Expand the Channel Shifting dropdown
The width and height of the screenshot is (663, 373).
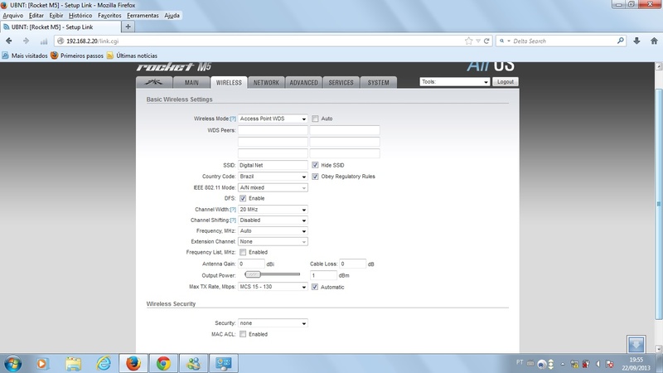click(273, 220)
